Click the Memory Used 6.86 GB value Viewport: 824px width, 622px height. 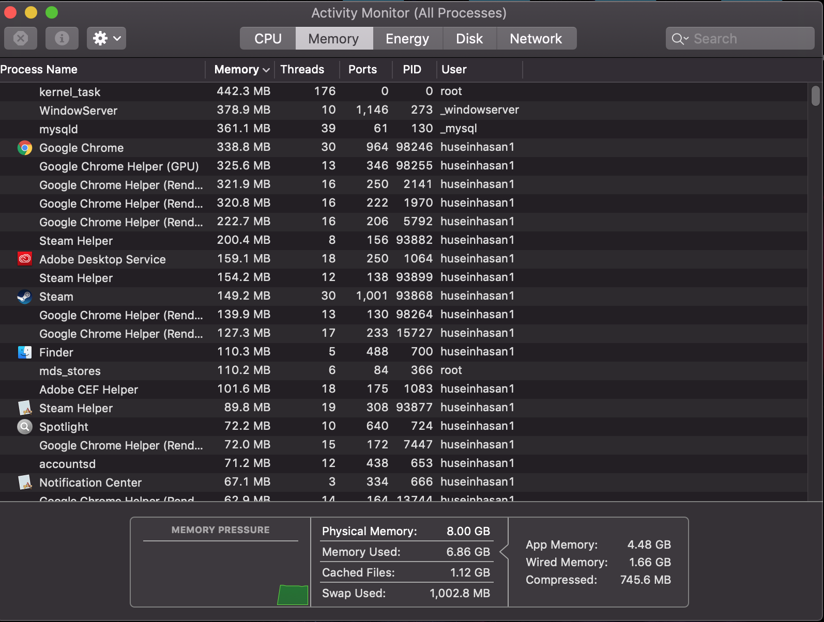(468, 552)
